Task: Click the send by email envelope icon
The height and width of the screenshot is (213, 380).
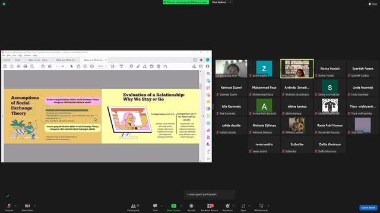Action: click(x=201, y=66)
